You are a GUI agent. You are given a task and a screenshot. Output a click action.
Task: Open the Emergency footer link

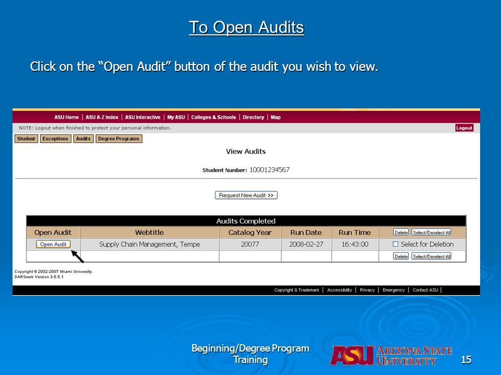tap(393, 290)
